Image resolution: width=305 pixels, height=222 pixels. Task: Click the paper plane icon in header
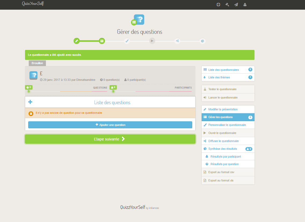pyautogui.click(x=236, y=5)
